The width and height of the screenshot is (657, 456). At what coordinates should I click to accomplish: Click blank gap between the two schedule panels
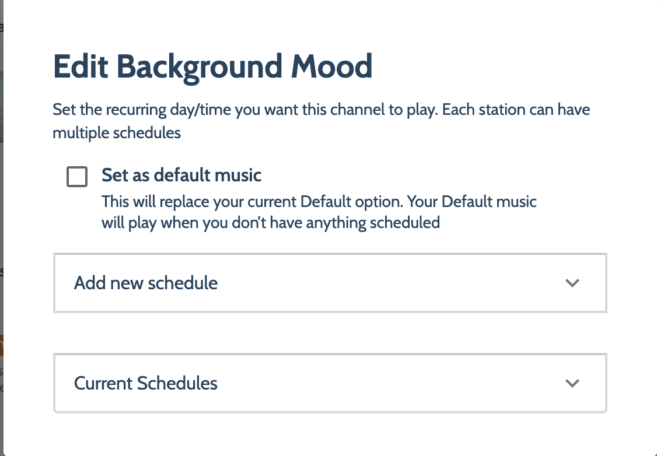click(x=330, y=333)
